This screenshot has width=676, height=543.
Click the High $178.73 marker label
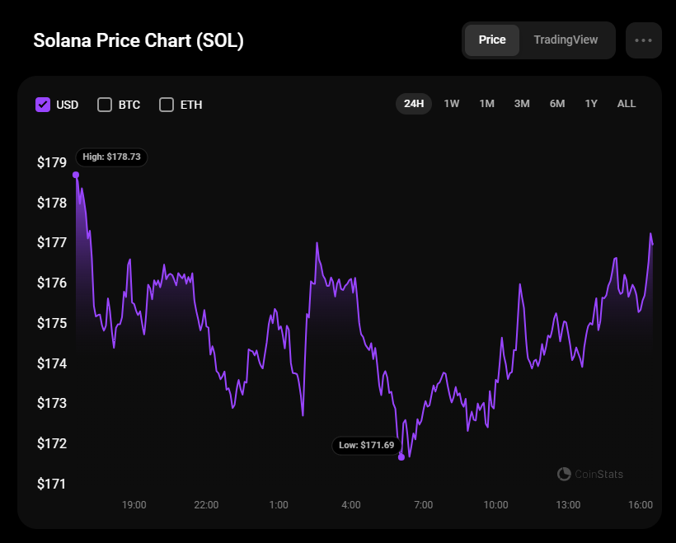point(112,157)
